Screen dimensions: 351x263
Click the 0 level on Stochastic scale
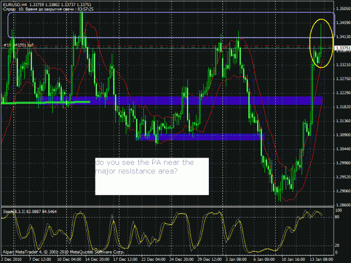336,252
